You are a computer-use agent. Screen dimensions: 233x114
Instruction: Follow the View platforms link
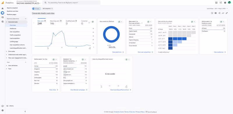coord(118,52)
